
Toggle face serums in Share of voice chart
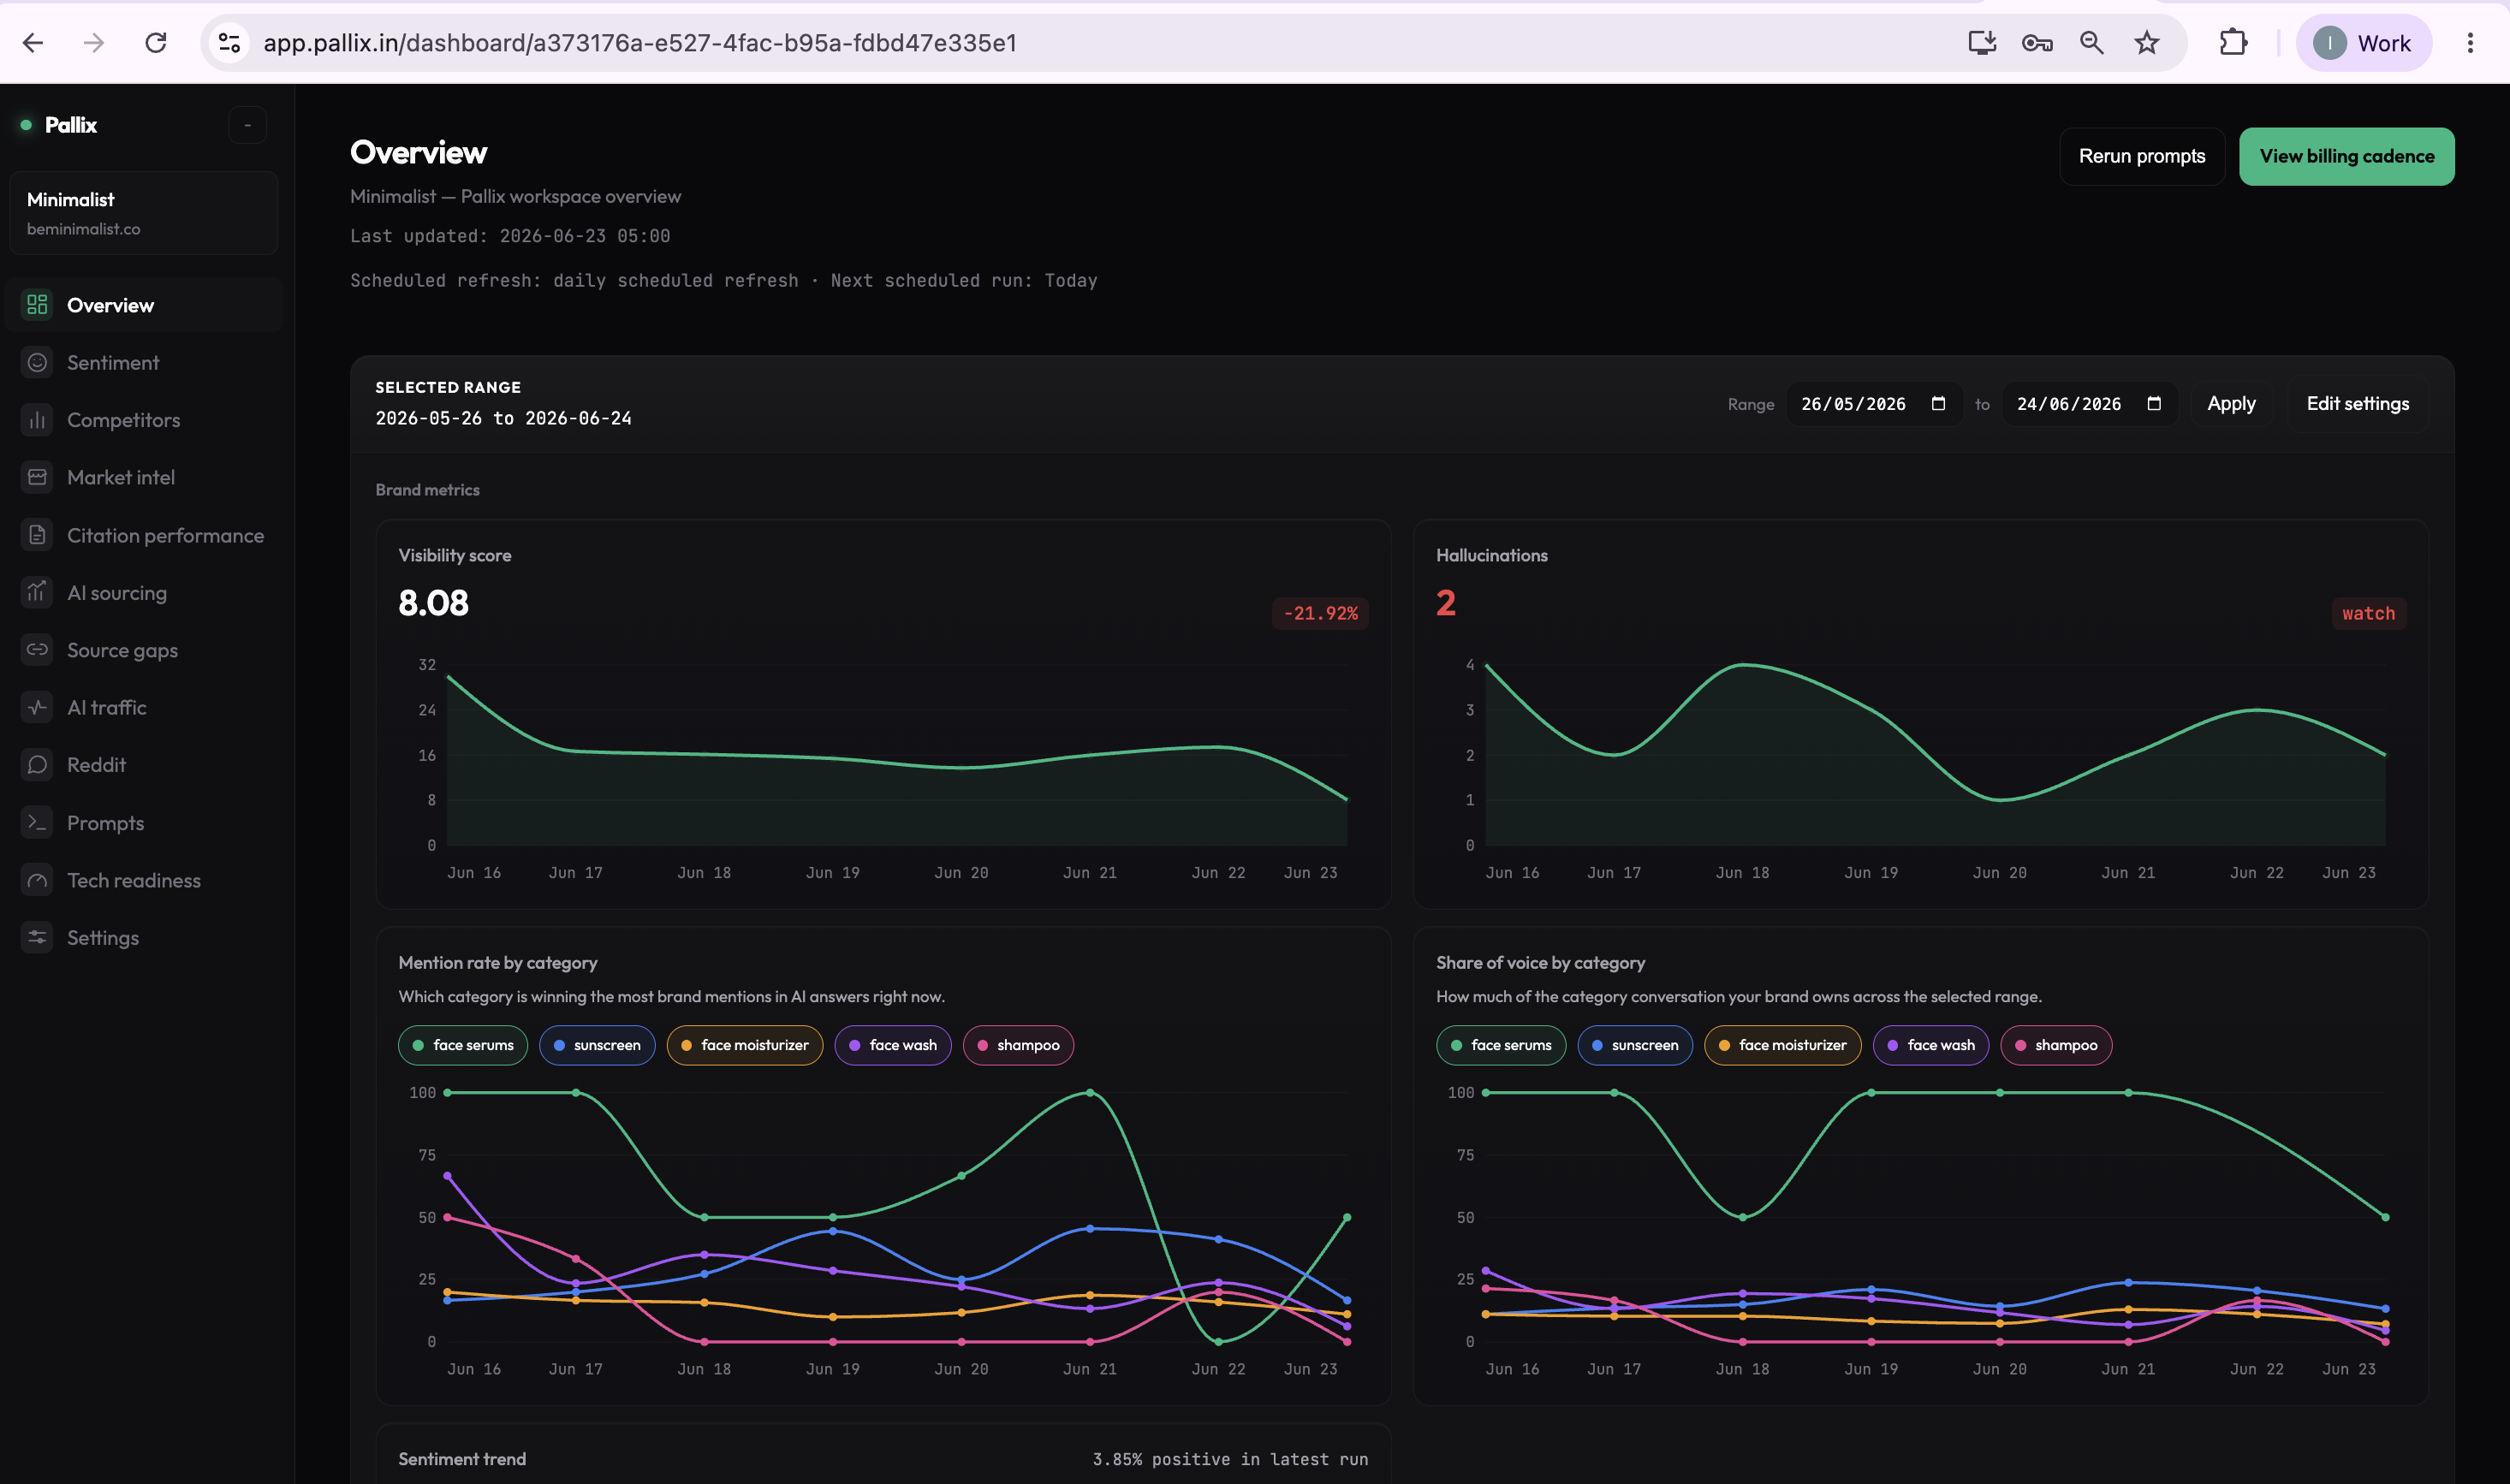[x=1501, y=1045]
